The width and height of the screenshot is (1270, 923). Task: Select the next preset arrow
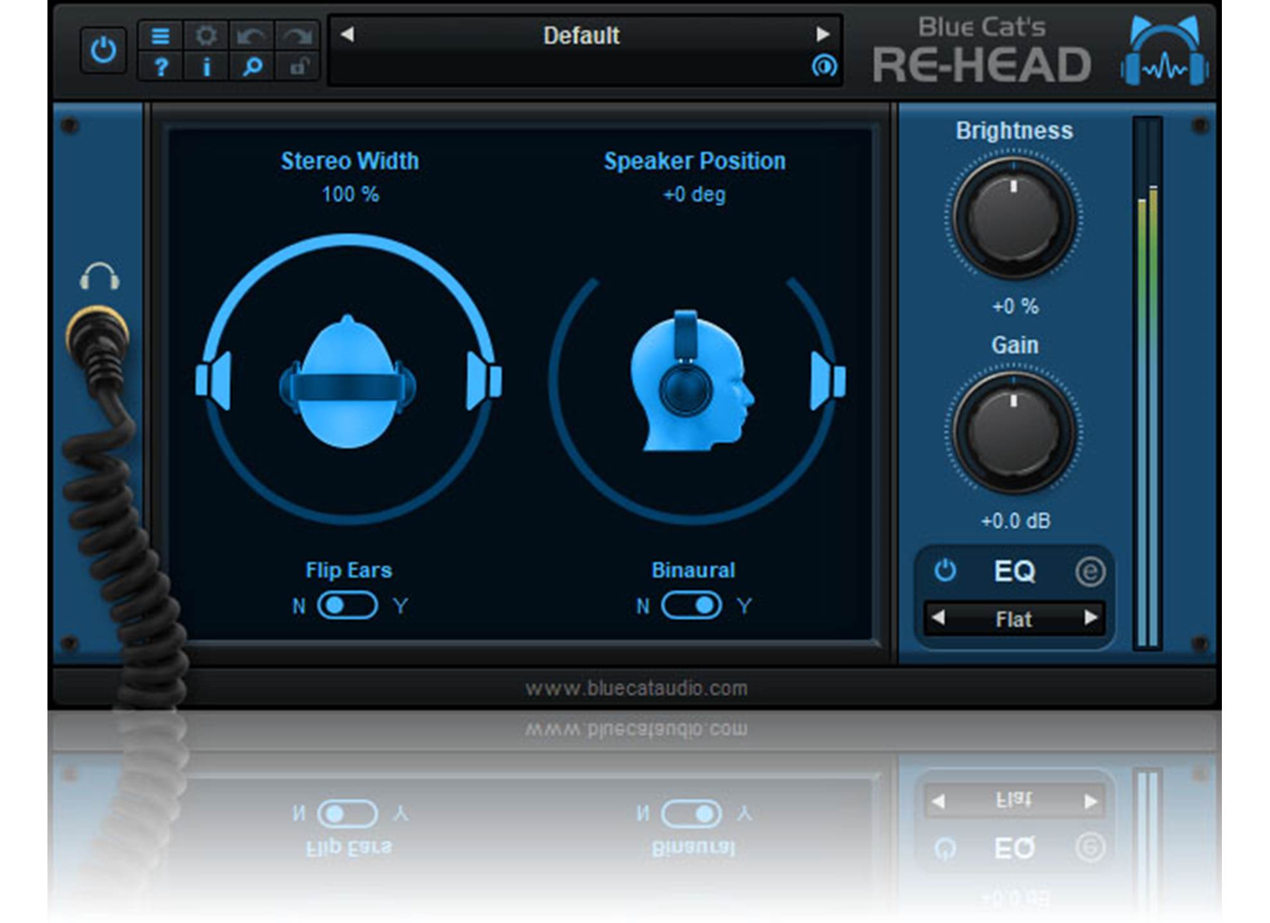pyautogui.click(x=823, y=34)
